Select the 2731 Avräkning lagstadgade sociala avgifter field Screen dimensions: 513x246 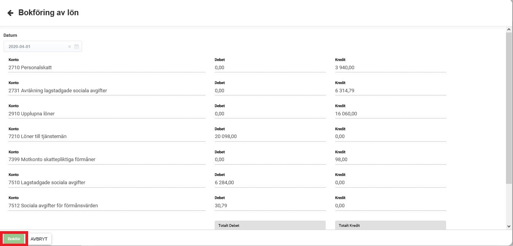tap(106, 91)
